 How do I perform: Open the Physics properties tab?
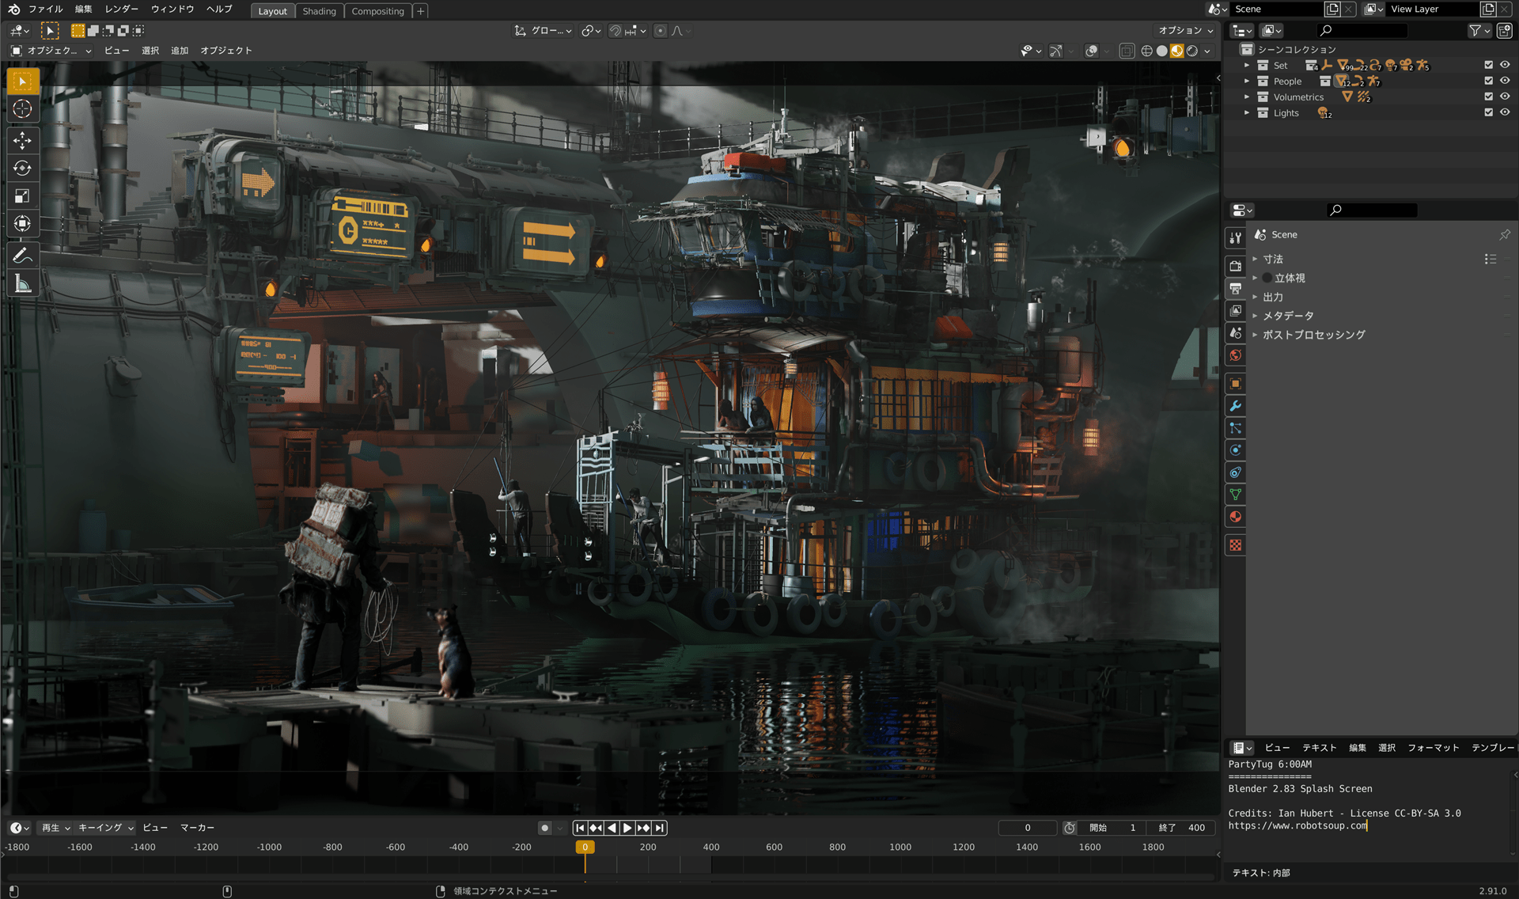pyautogui.click(x=1235, y=450)
